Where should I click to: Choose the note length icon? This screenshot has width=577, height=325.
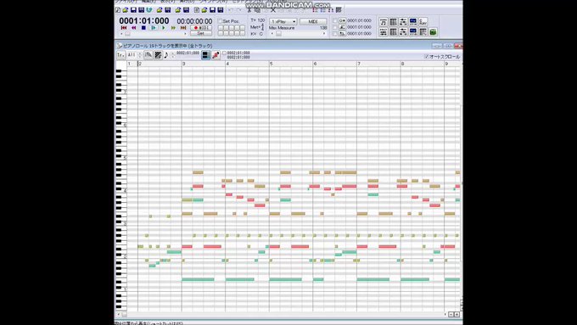tap(166, 55)
